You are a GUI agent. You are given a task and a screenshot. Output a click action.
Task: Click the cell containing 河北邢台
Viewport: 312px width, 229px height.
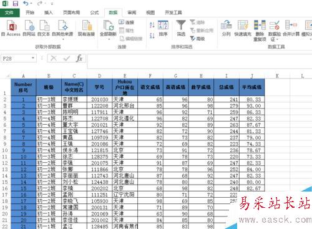click(125, 105)
